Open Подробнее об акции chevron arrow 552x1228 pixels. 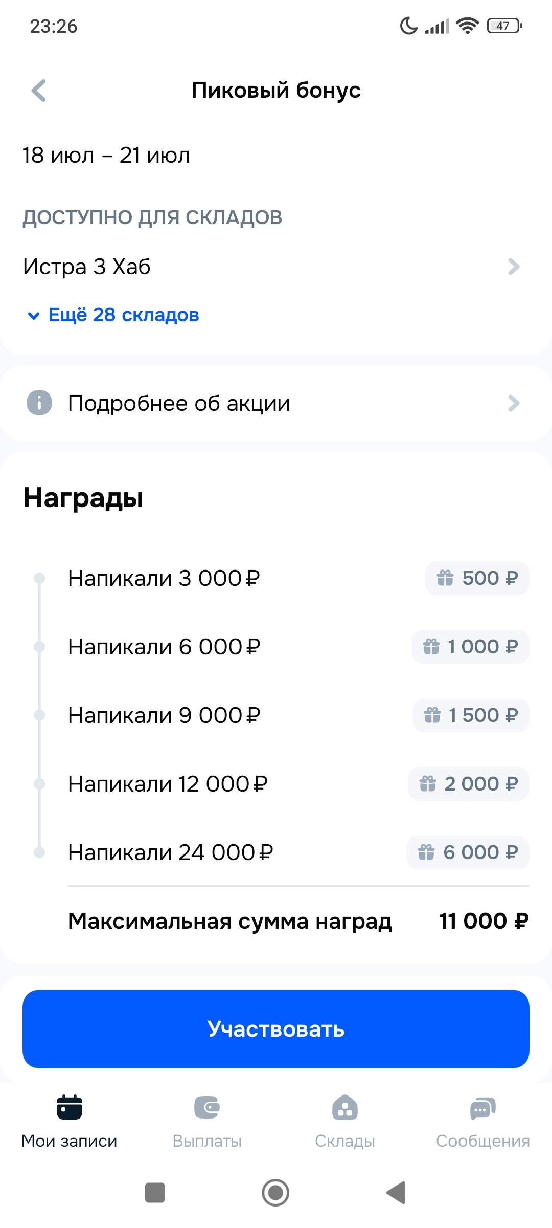click(x=514, y=403)
